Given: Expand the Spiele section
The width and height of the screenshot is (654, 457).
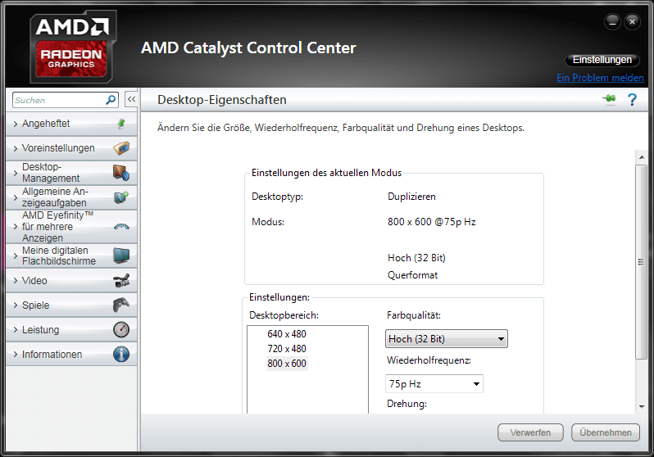Looking at the screenshot, I should (71, 305).
